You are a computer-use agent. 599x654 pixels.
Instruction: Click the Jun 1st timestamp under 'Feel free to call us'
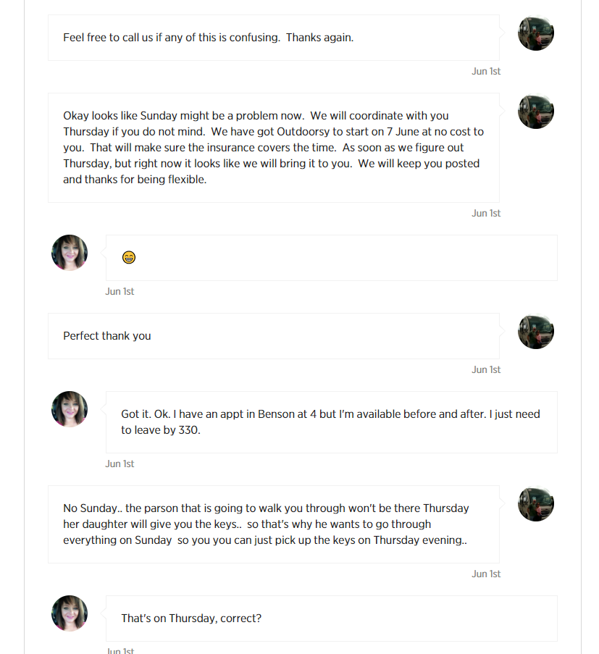pyautogui.click(x=486, y=71)
